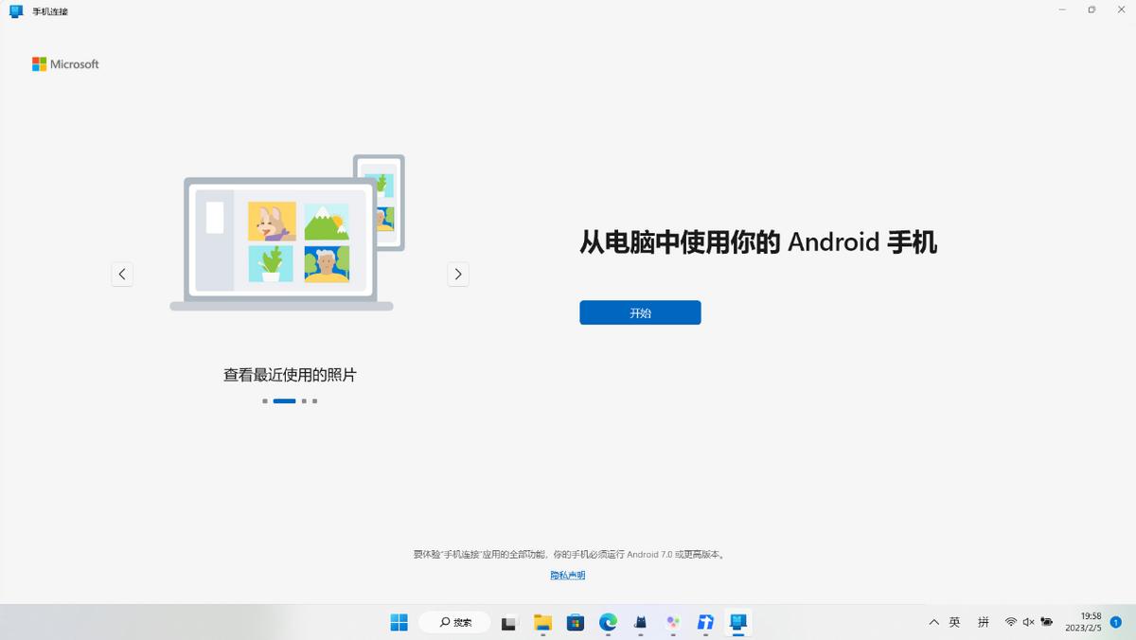This screenshot has height=640, width=1136.
Task: Launch Microsoft Store from the taskbar
Action: tap(576, 622)
